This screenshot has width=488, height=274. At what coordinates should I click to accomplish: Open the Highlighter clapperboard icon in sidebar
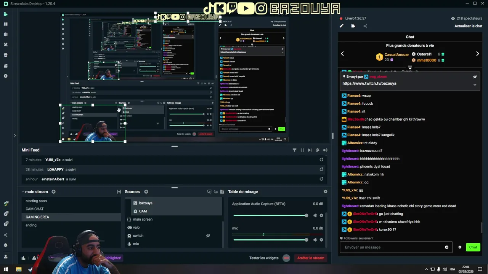5,65
